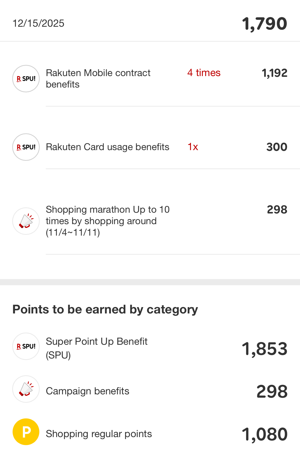
Task: Open Super Point Up Benefit (SPU) category
Action: click(96, 348)
